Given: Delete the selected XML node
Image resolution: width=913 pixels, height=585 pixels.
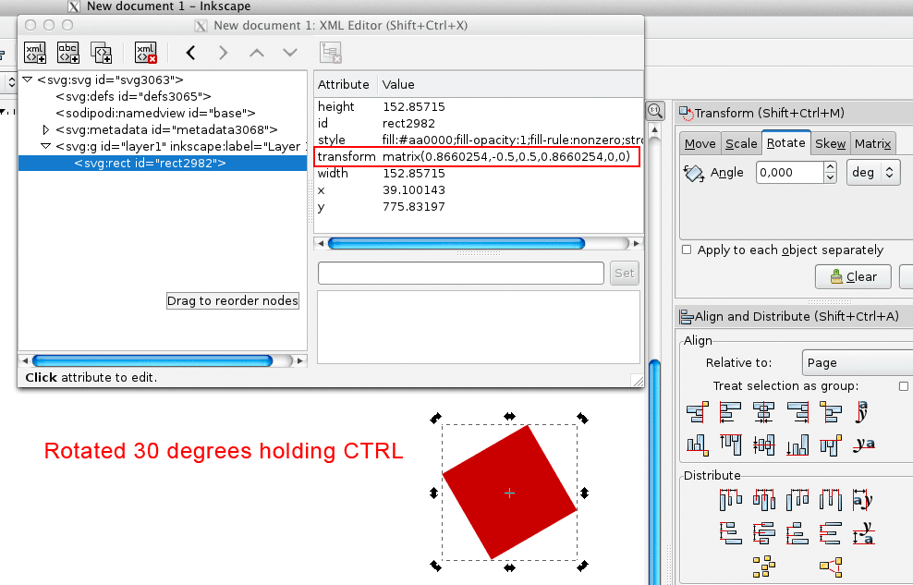Looking at the screenshot, I should (146, 52).
